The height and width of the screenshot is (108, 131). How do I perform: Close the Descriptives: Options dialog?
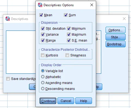click(x=92, y=5)
